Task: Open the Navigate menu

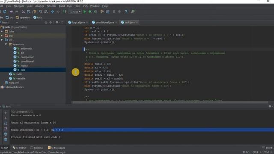Action: (x=19, y=6)
